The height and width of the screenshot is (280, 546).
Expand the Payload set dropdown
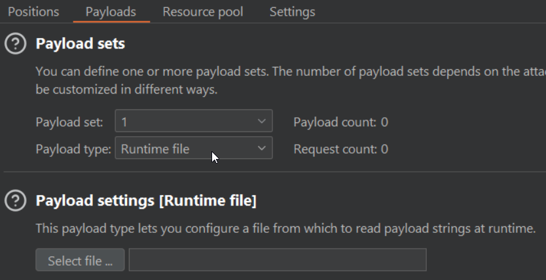pyautogui.click(x=194, y=121)
